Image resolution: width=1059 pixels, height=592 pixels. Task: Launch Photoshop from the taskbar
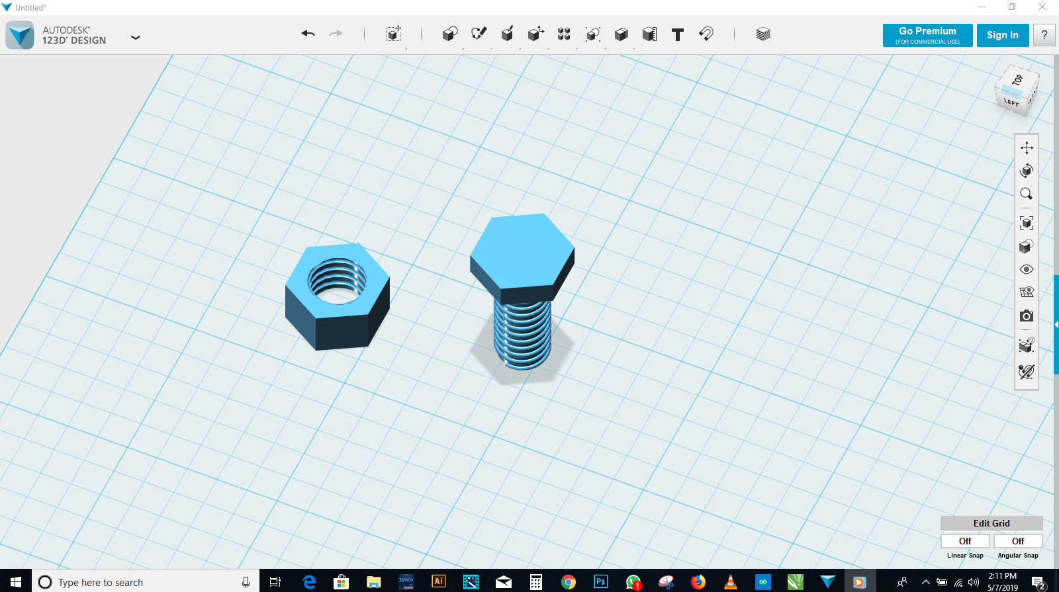click(x=600, y=581)
